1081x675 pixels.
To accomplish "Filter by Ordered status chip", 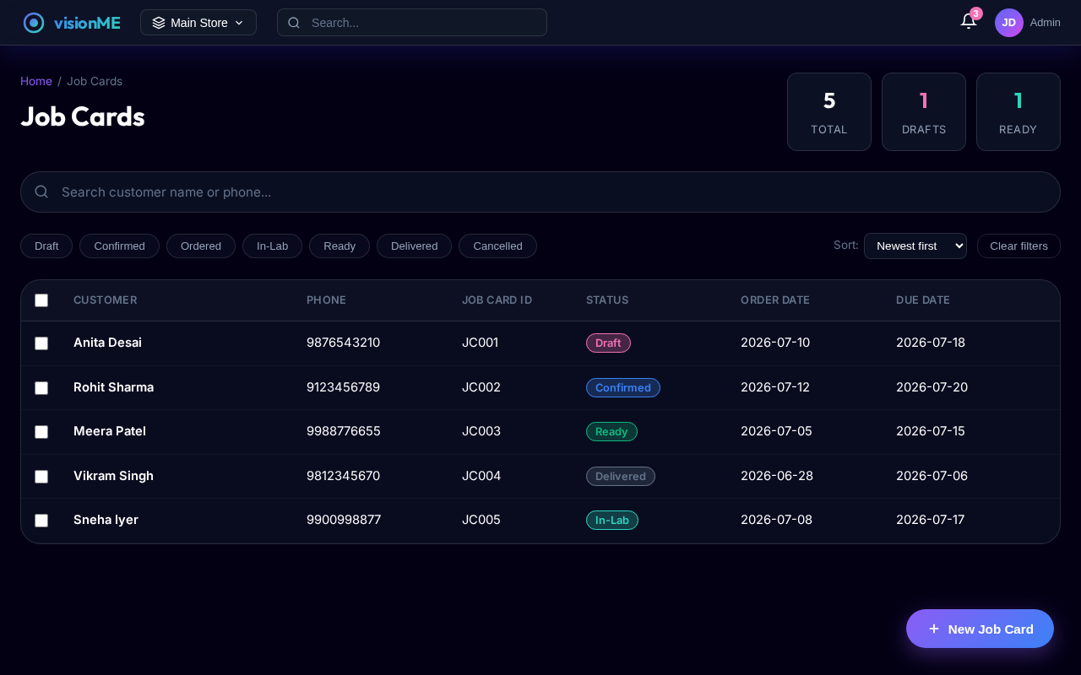I will tap(201, 246).
